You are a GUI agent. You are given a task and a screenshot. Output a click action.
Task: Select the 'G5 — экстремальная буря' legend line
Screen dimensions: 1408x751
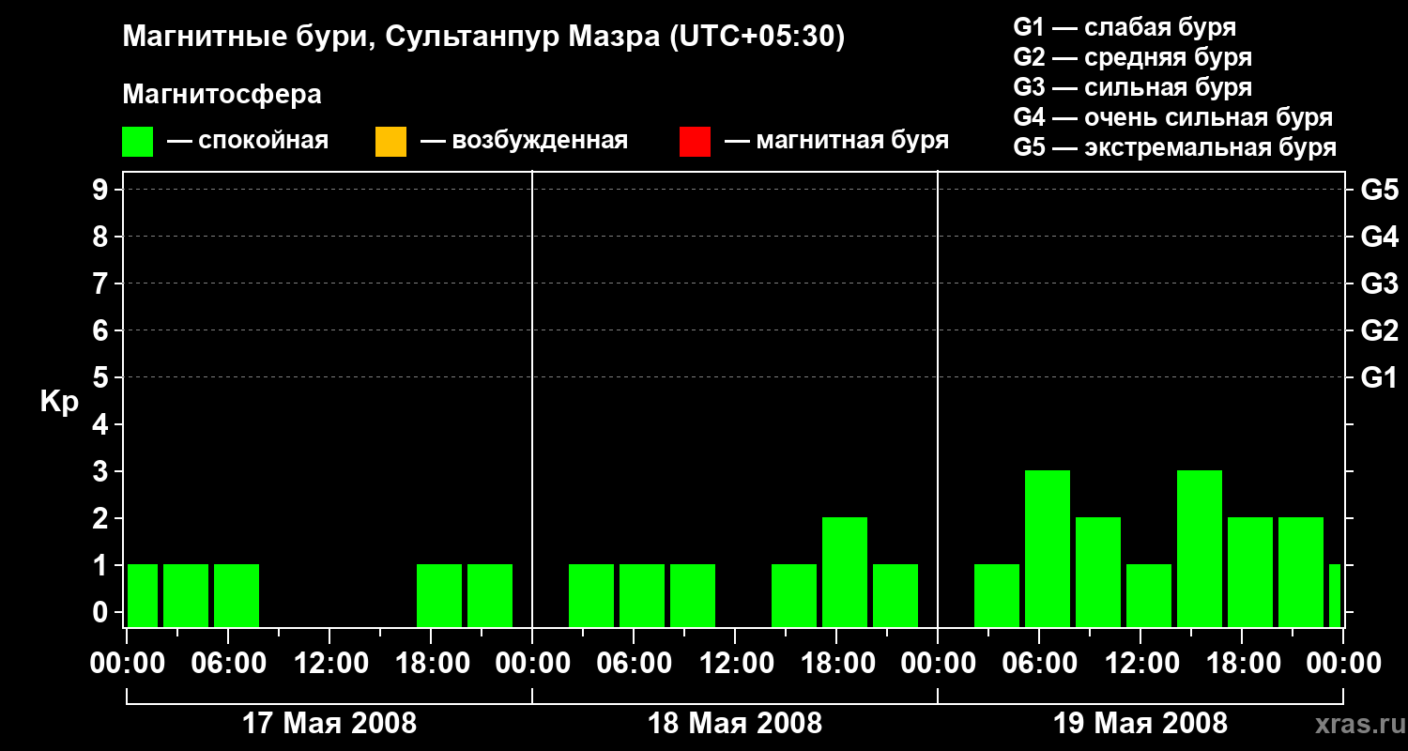1175,147
